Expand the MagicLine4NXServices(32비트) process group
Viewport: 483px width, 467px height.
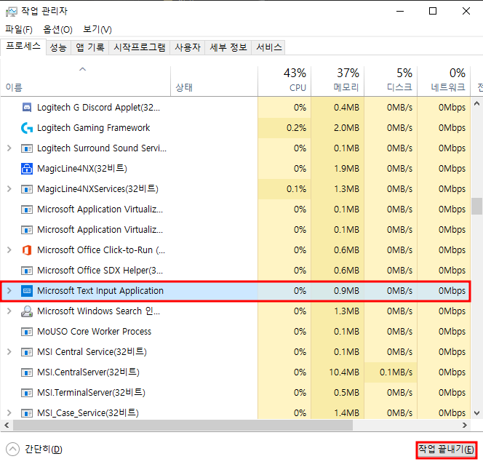pos(9,189)
